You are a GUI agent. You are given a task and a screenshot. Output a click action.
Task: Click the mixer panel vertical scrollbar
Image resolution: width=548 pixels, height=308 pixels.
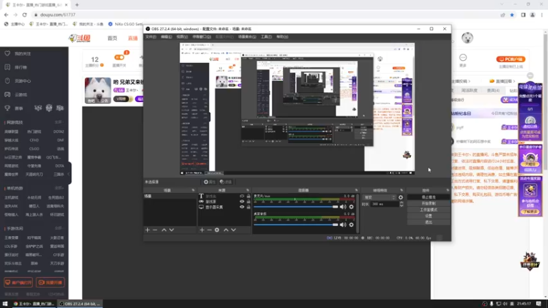357,213
